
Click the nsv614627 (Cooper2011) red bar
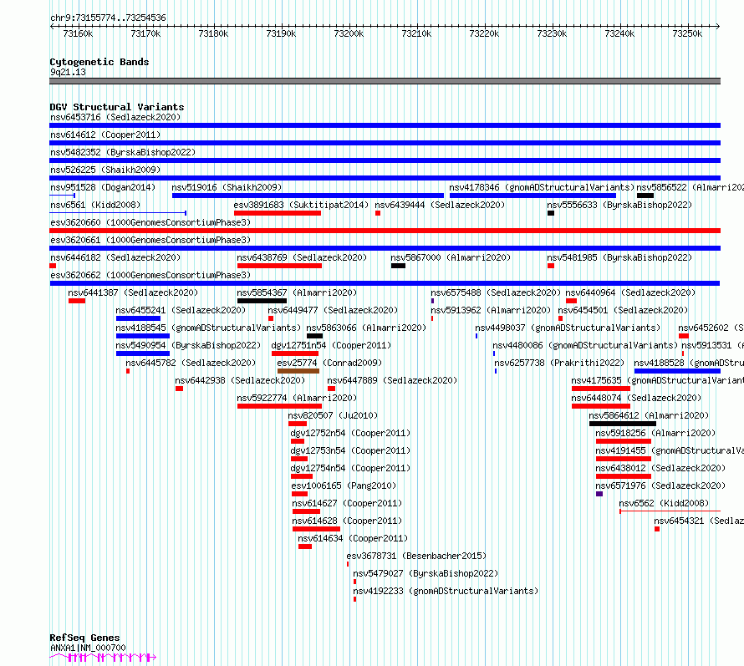[x=306, y=511]
